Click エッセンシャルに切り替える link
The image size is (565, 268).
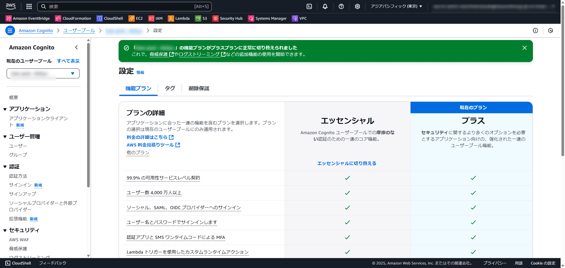click(347, 163)
